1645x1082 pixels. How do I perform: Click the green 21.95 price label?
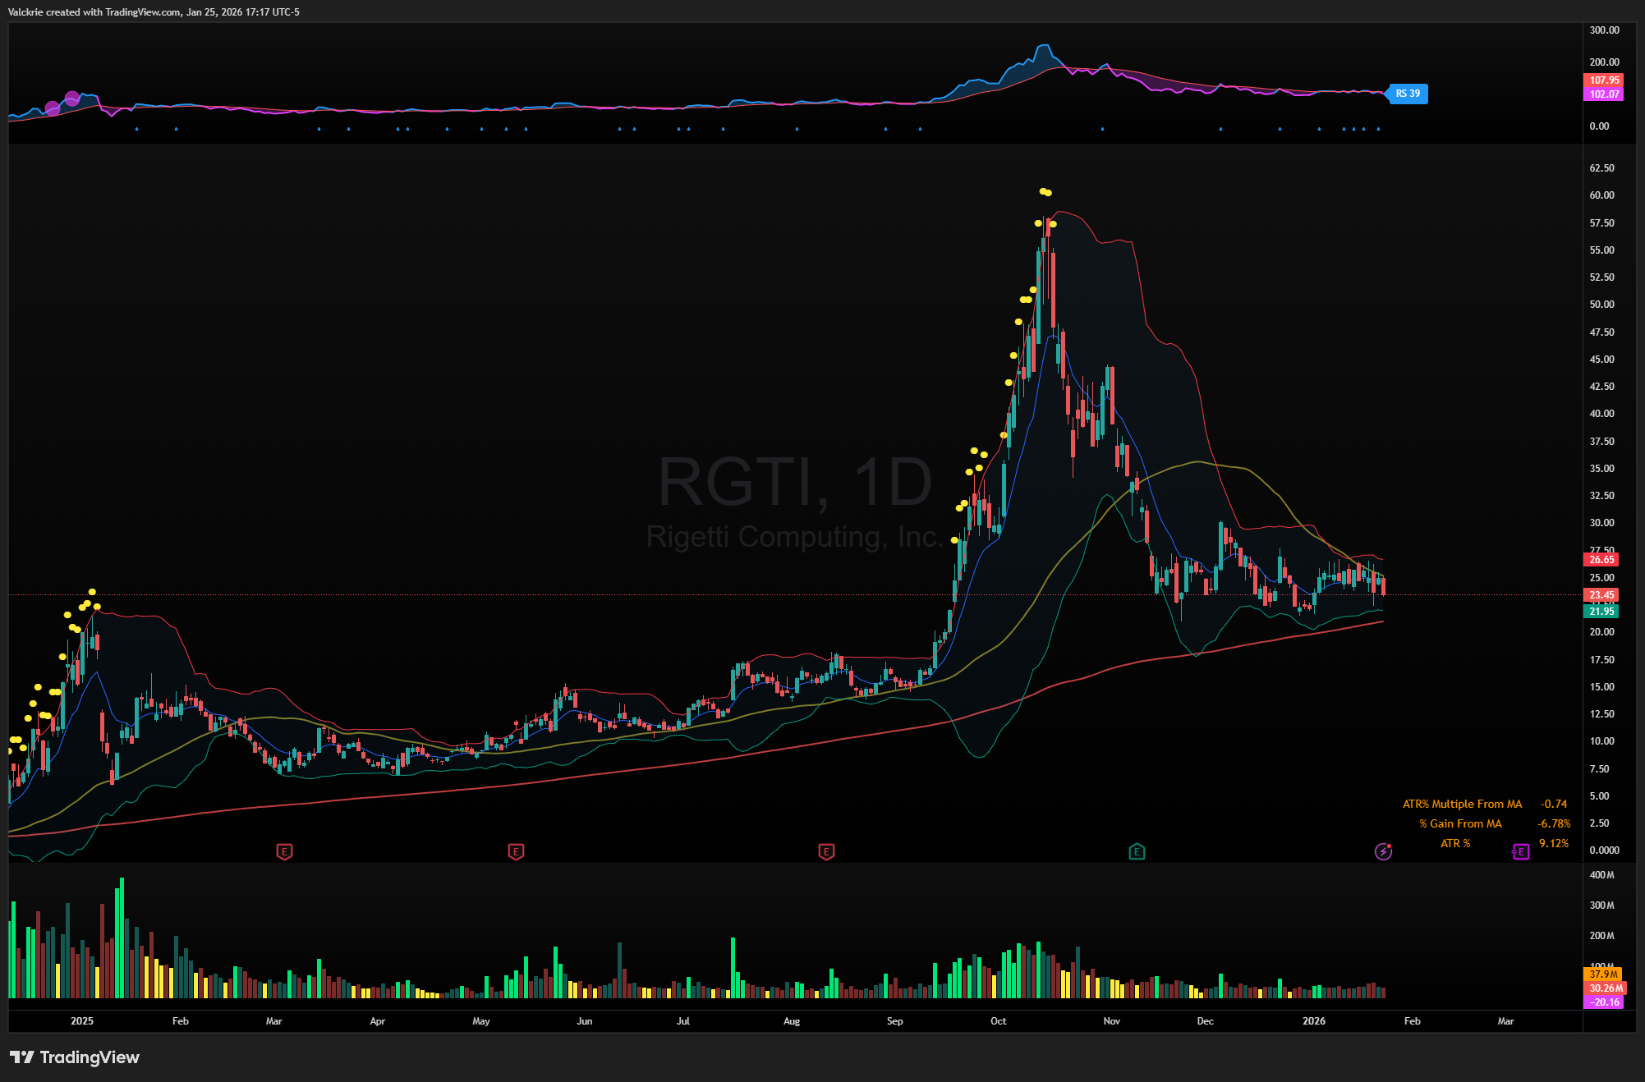pyautogui.click(x=1601, y=611)
